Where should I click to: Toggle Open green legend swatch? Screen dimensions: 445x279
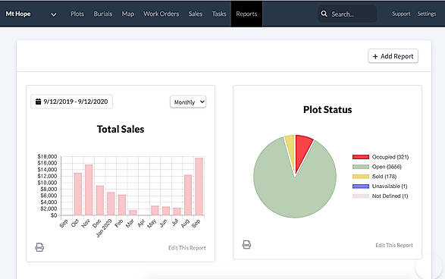tap(361, 167)
